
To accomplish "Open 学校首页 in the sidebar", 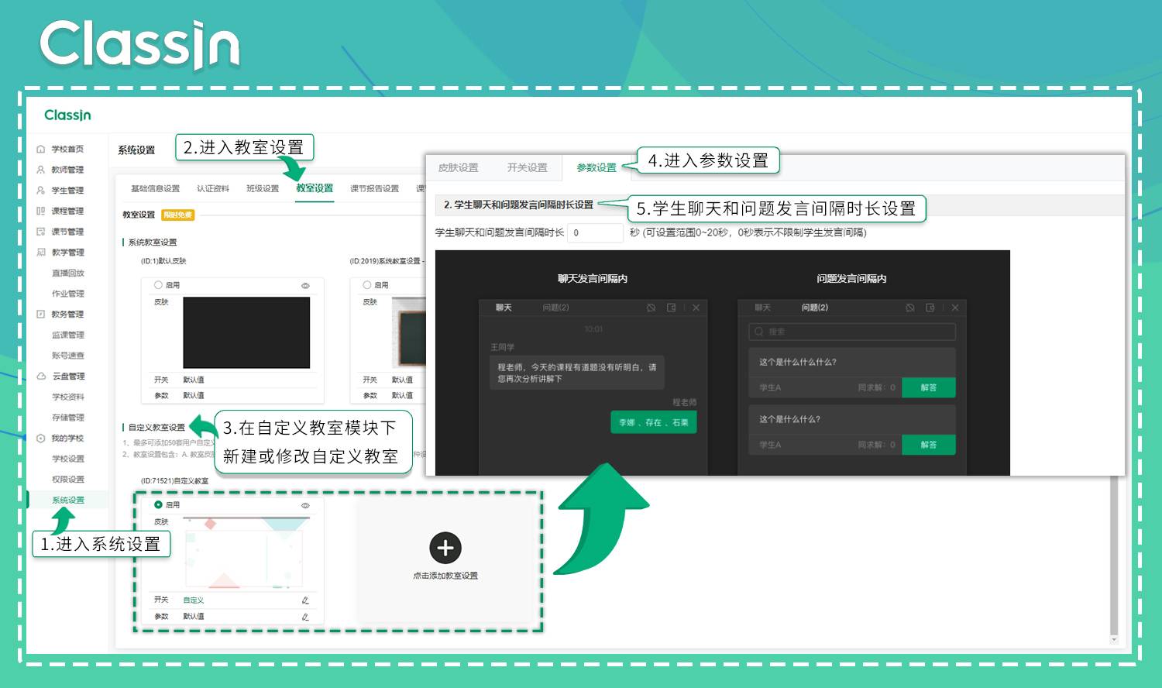I will (67, 150).
